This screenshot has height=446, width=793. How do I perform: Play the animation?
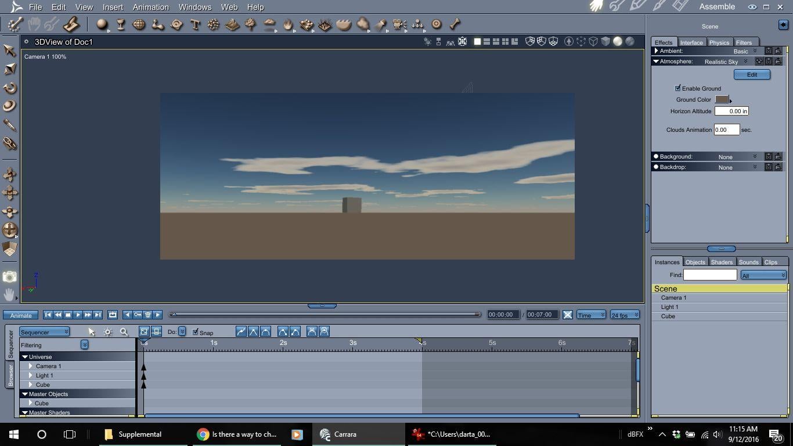(x=78, y=315)
